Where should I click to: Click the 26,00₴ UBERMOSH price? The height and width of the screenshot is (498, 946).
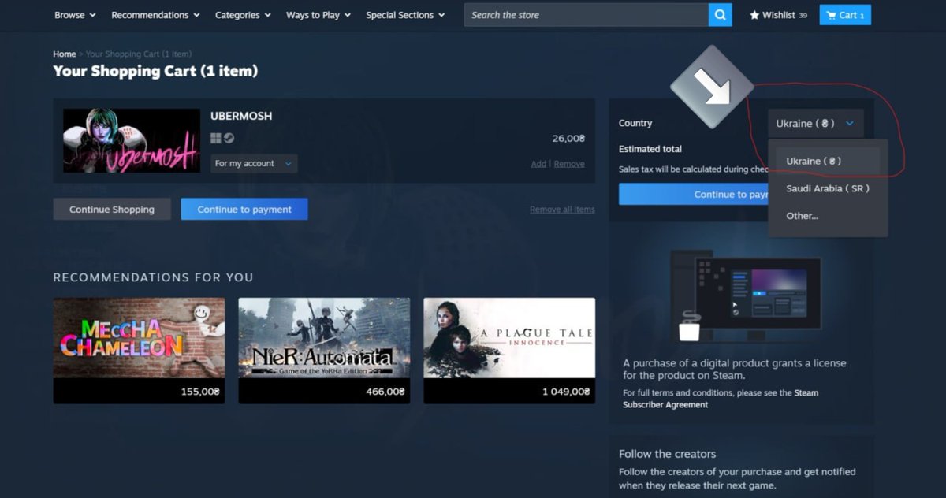(x=568, y=139)
